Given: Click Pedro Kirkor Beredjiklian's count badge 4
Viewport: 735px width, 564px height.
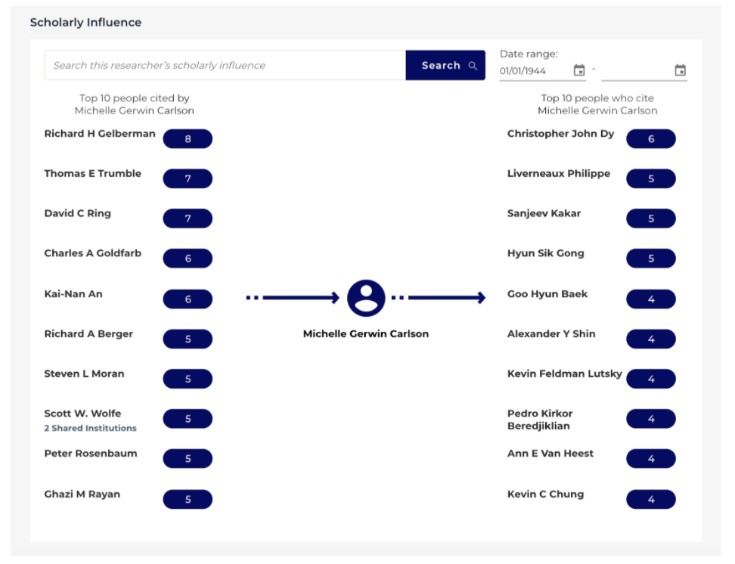Looking at the screenshot, I should (x=650, y=419).
